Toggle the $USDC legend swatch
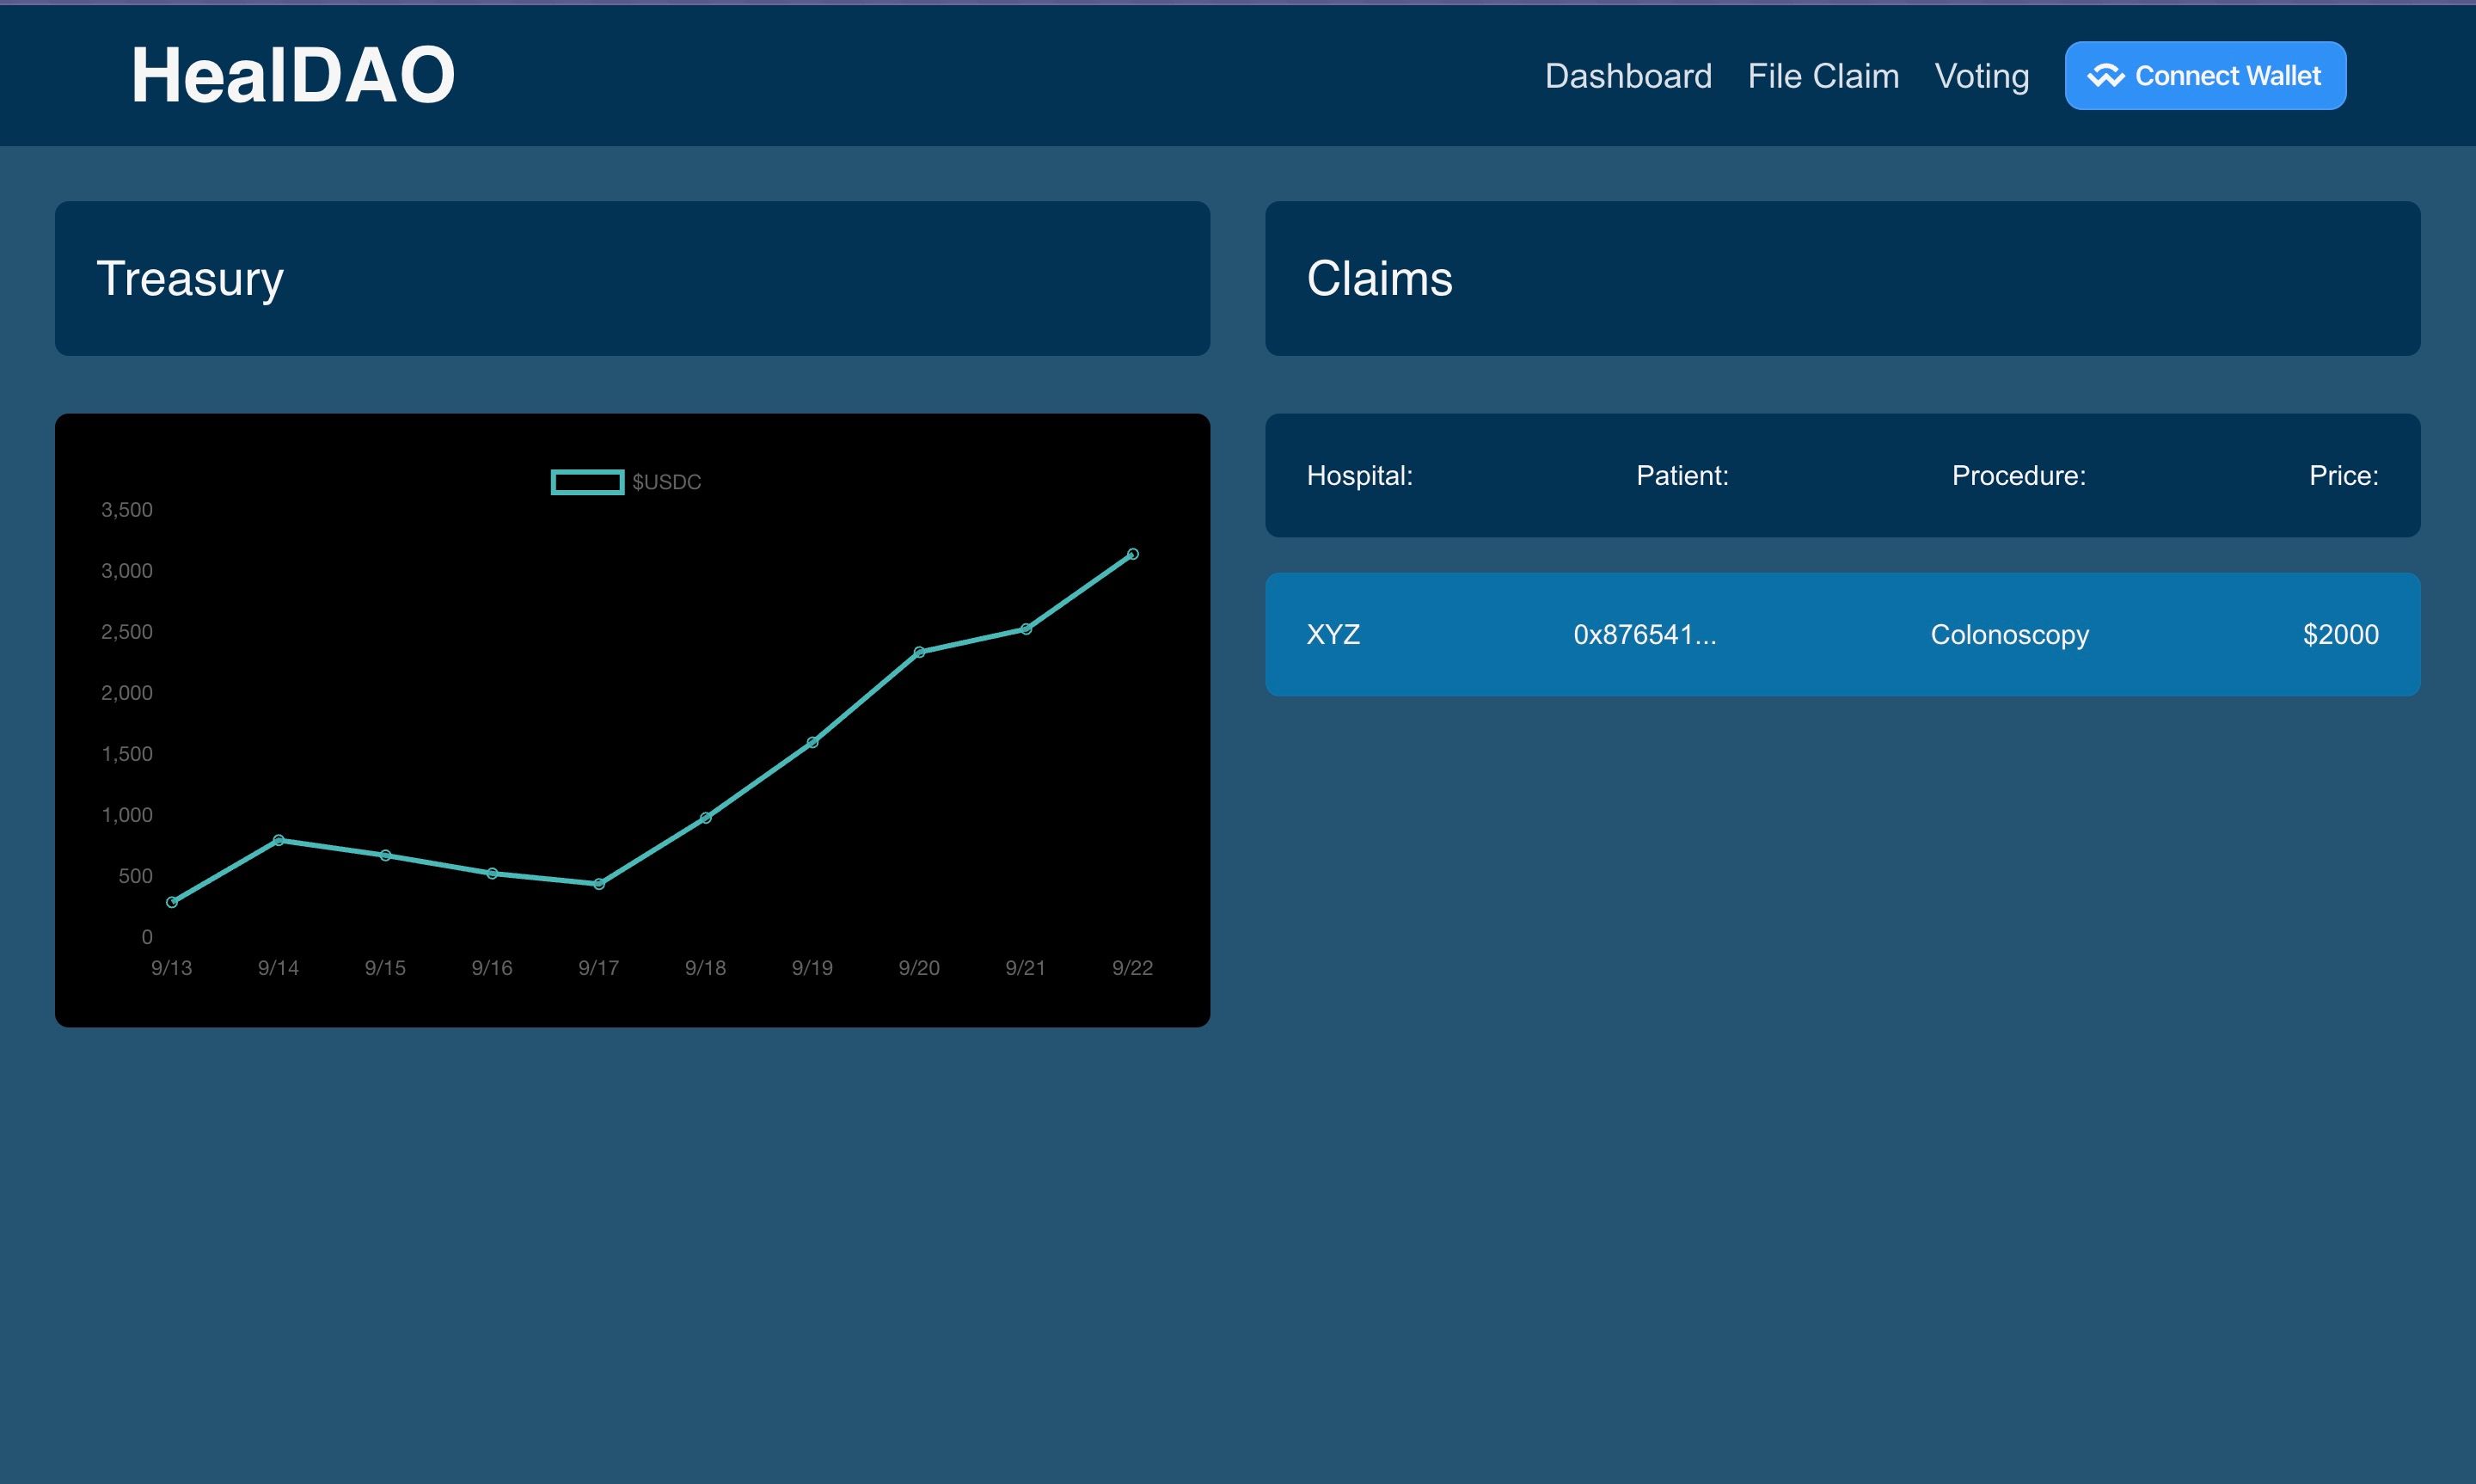Viewport: 2476px width, 1484px height. (587, 482)
